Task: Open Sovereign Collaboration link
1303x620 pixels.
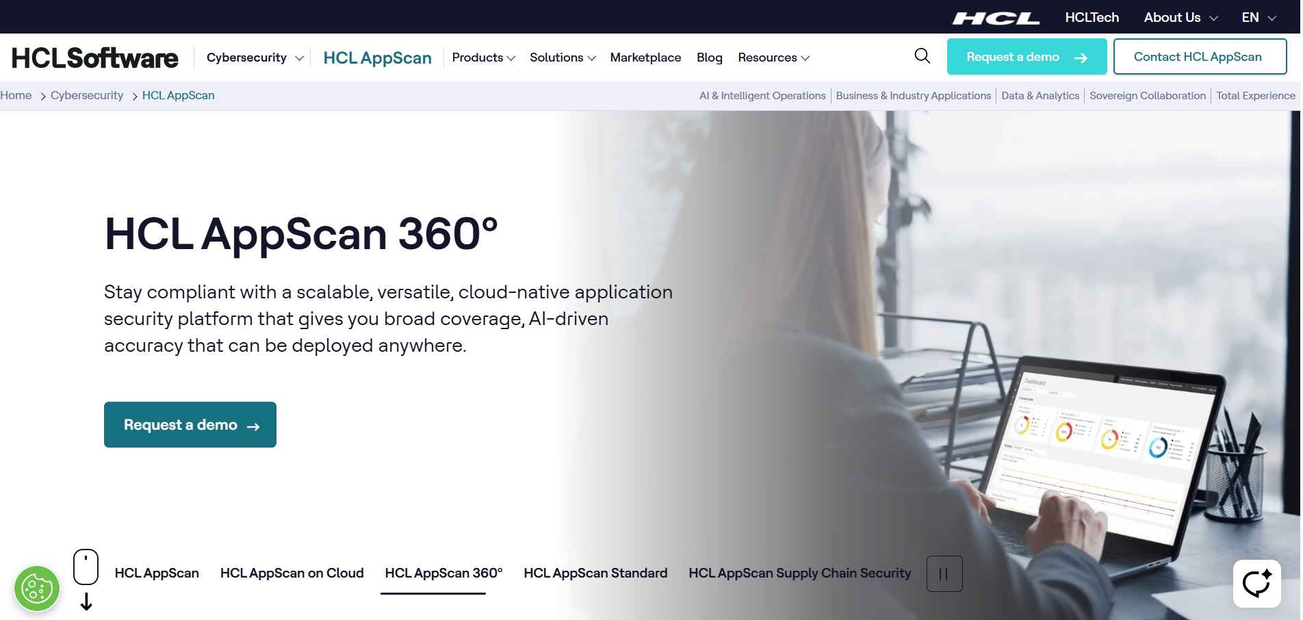Action: pyautogui.click(x=1147, y=96)
